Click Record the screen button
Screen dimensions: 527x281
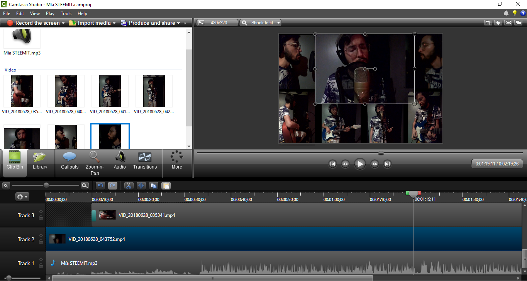tap(33, 23)
